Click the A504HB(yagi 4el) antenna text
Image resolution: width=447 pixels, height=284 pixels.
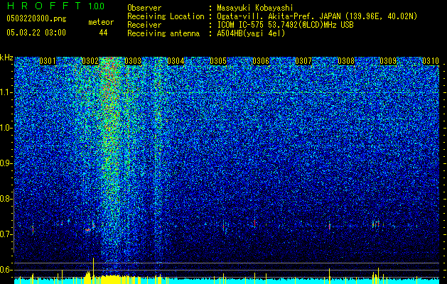(251, 33)
